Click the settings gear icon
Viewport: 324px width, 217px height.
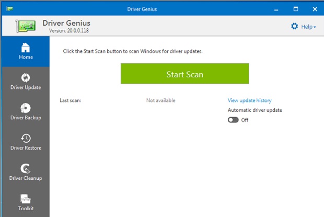(x=294, y=26)
